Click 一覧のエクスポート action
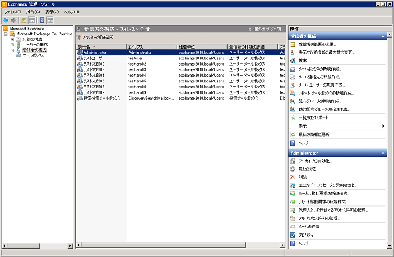Screen dimensions: 394x257 [x=314, y=118]
